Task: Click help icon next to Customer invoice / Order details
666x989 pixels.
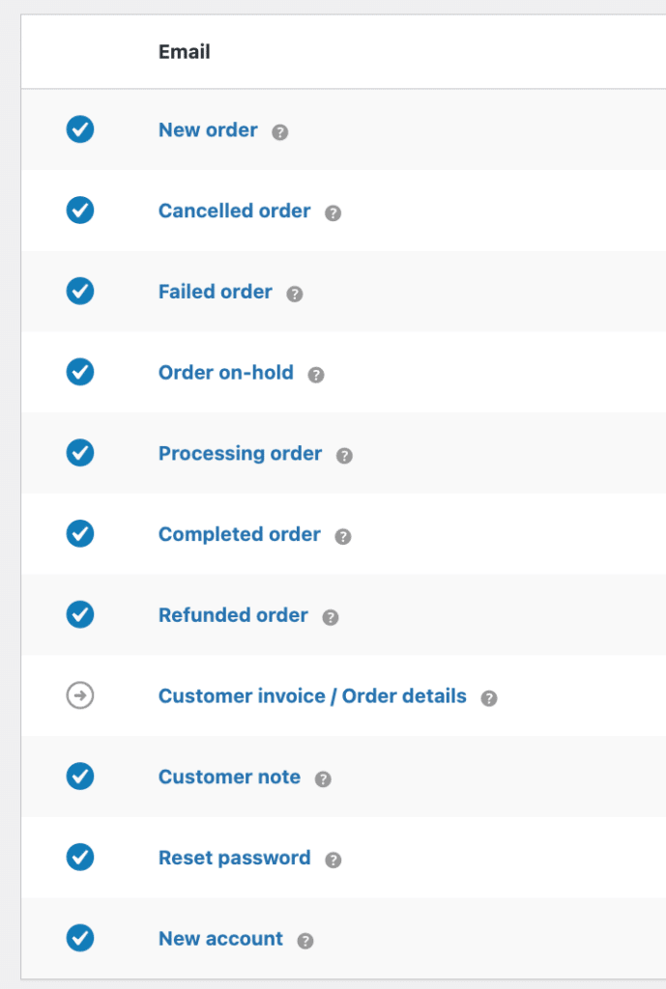Action: (x=488, y=697)
